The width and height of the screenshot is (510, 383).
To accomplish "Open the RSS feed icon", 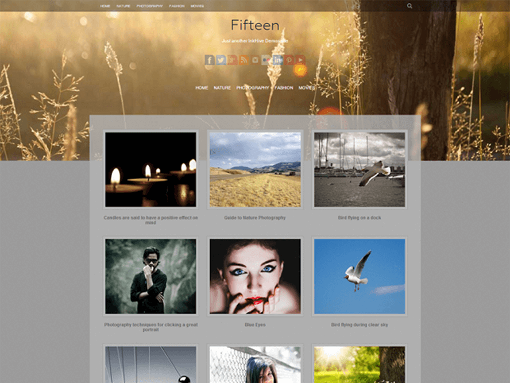I will pyautogui.click(x=244, y=60).
